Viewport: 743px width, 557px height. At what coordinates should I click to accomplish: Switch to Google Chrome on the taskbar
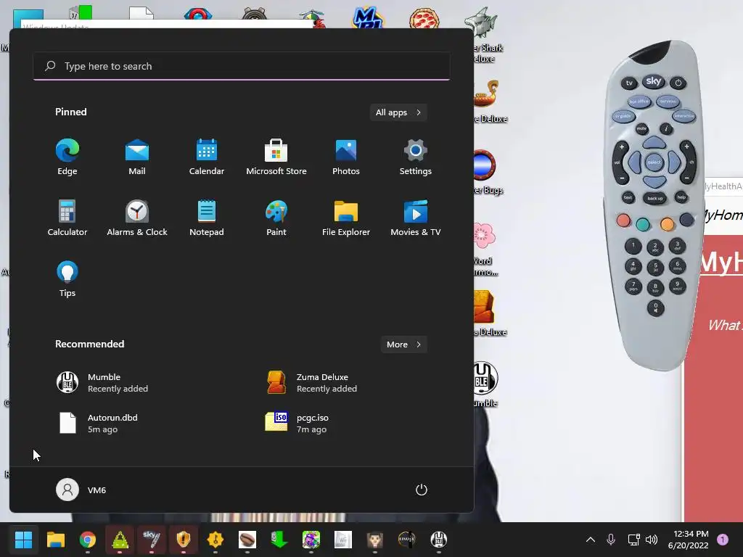tap(88, 540)
